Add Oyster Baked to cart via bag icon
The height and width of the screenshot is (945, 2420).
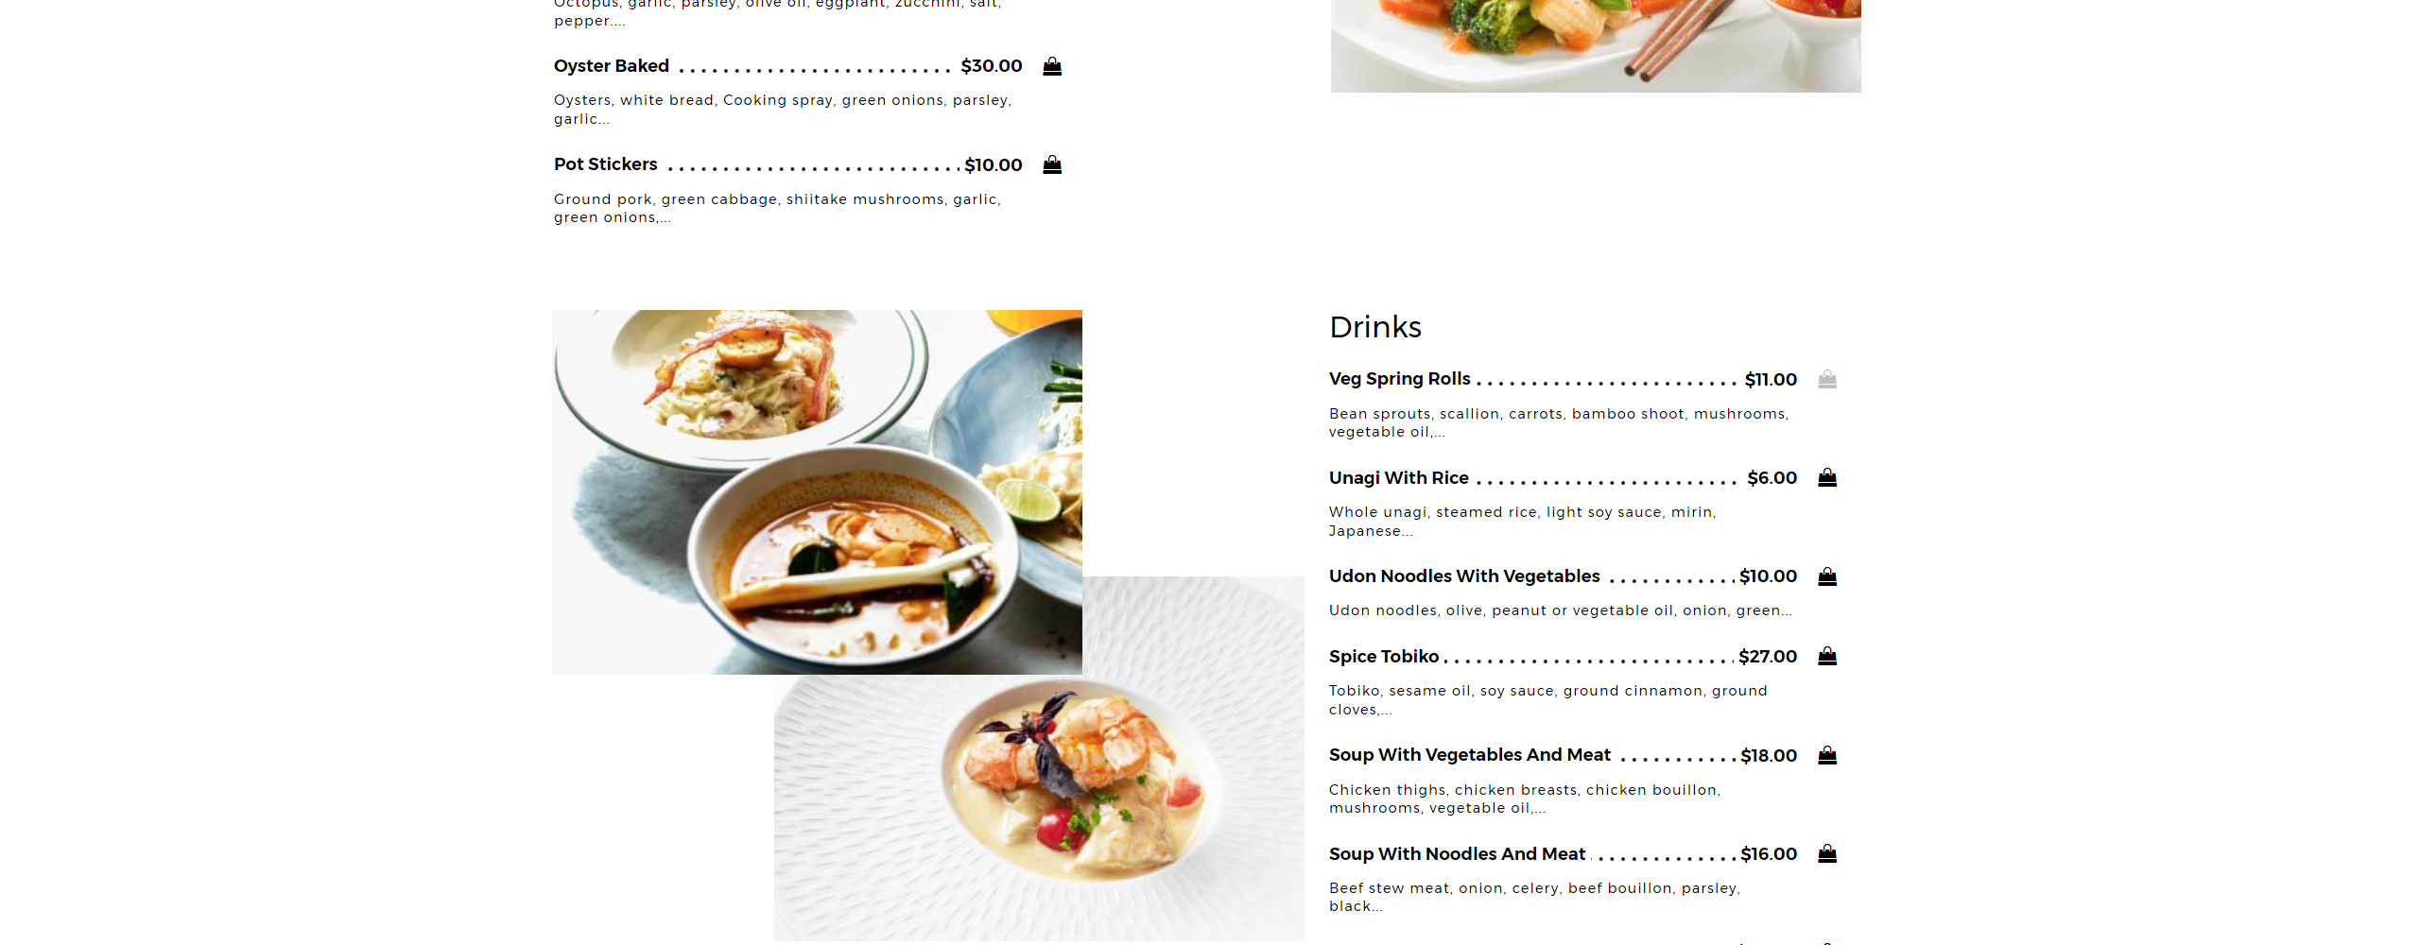pyautogui.click(x=1052, y=66)
